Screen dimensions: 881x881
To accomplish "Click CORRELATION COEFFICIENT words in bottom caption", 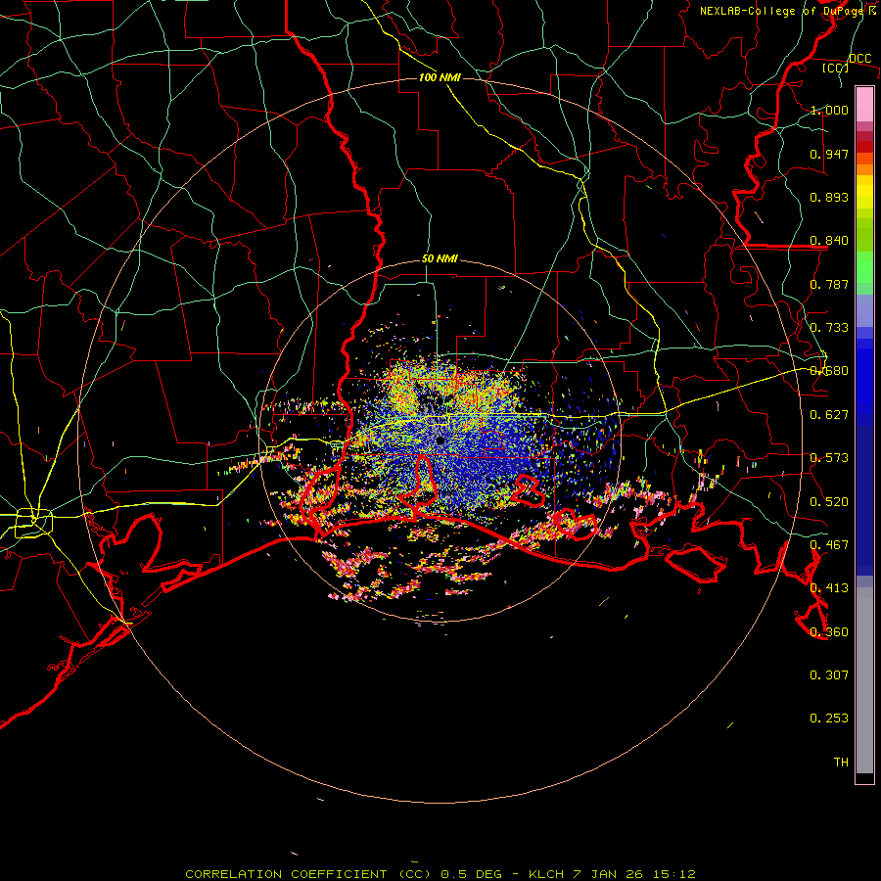I will [x=286, y=874].
